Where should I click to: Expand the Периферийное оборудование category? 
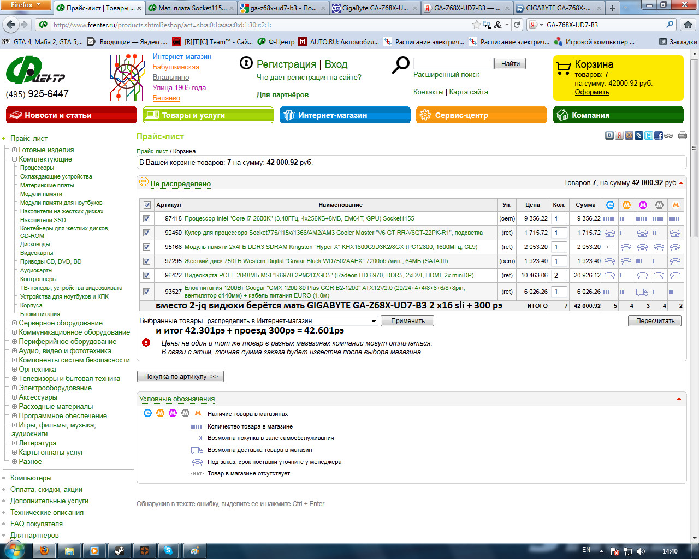[14, 341]
